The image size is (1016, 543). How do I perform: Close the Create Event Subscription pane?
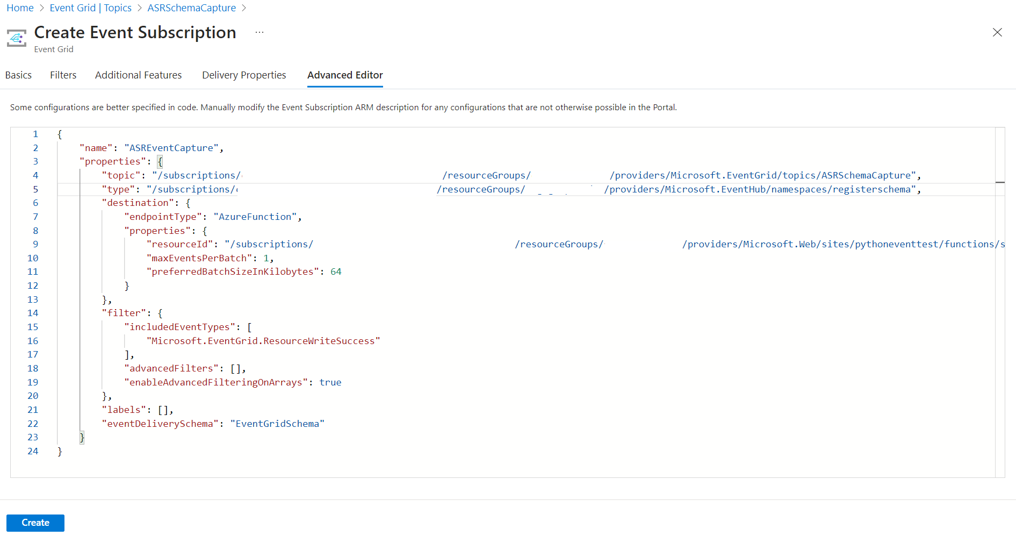997,32
